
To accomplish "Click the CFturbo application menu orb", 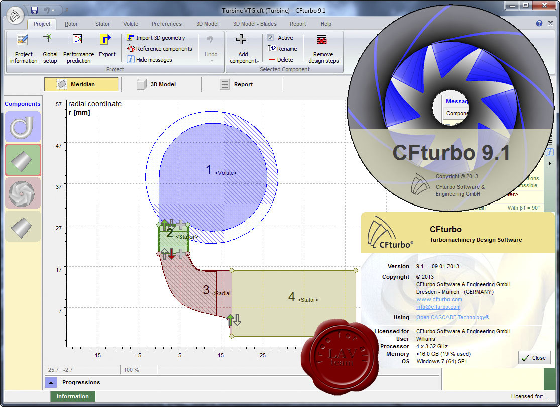I will coord(15,16).
